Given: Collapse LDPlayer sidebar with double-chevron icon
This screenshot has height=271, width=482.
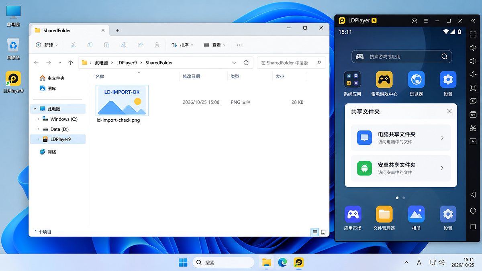Looking at the screenshot, I should 473,20.
